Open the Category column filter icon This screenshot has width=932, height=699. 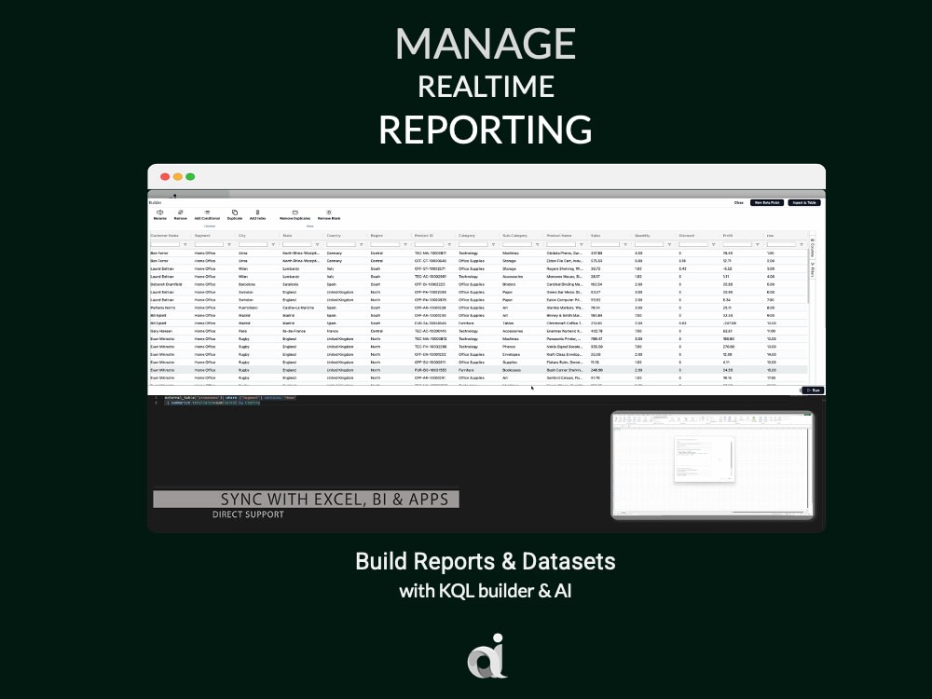click(x=493, y=245)
